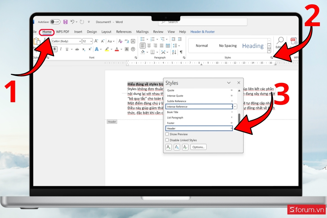Toggle Bold formatting

pos(55,49)
